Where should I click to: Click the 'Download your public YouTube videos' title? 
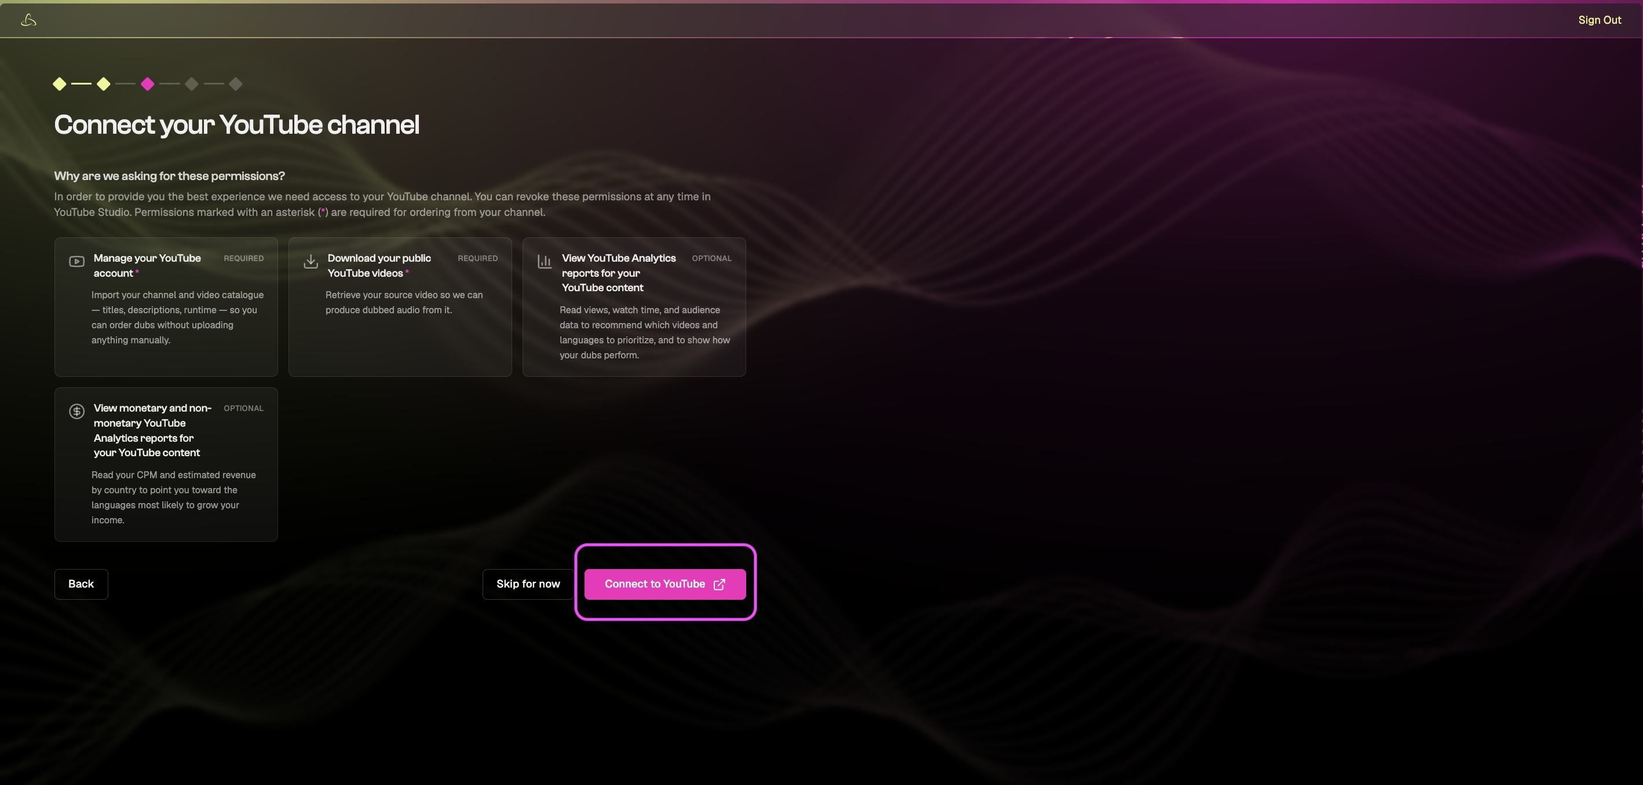pyautogui.click(x=379, y=266)
